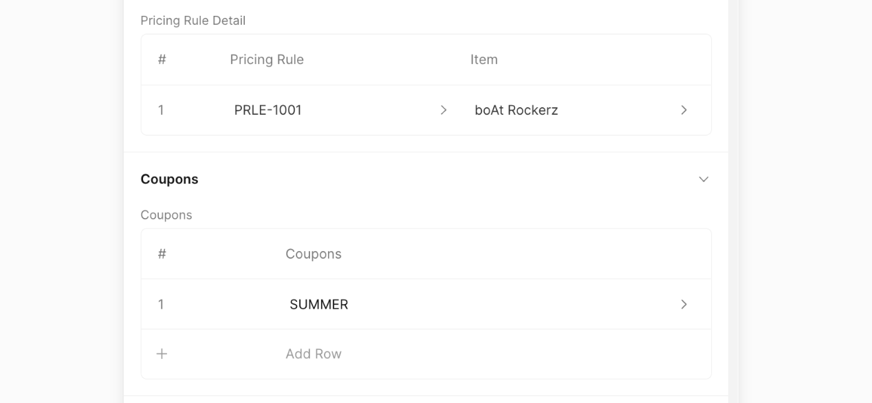
Task: Click the chevron arrow in SUMMER row
Action: [x=684, y=305]
